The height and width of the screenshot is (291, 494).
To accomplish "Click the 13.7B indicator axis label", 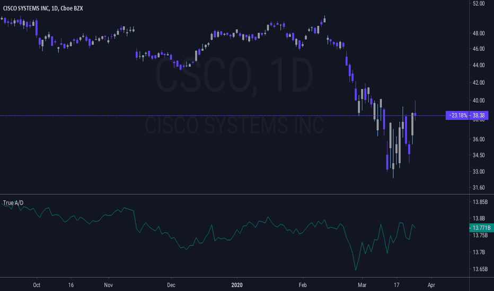I will 479,252.
